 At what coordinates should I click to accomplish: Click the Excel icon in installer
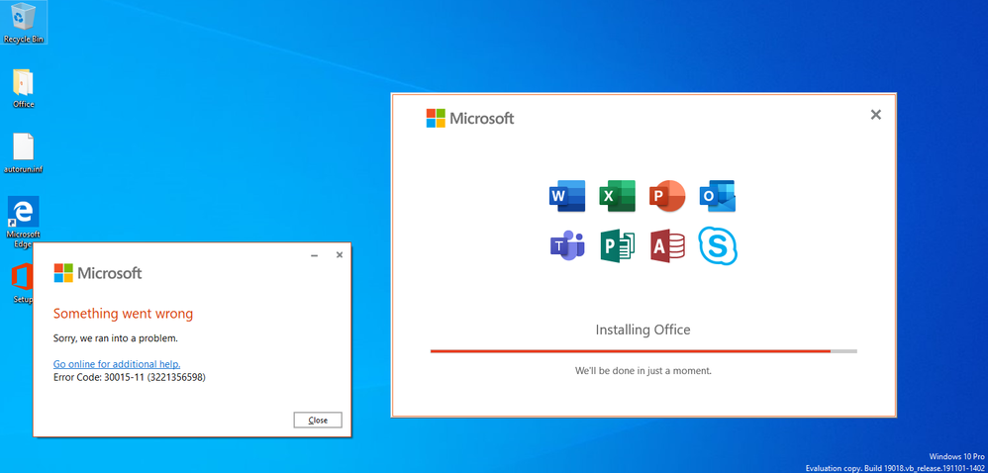click(x=617, y=196)
